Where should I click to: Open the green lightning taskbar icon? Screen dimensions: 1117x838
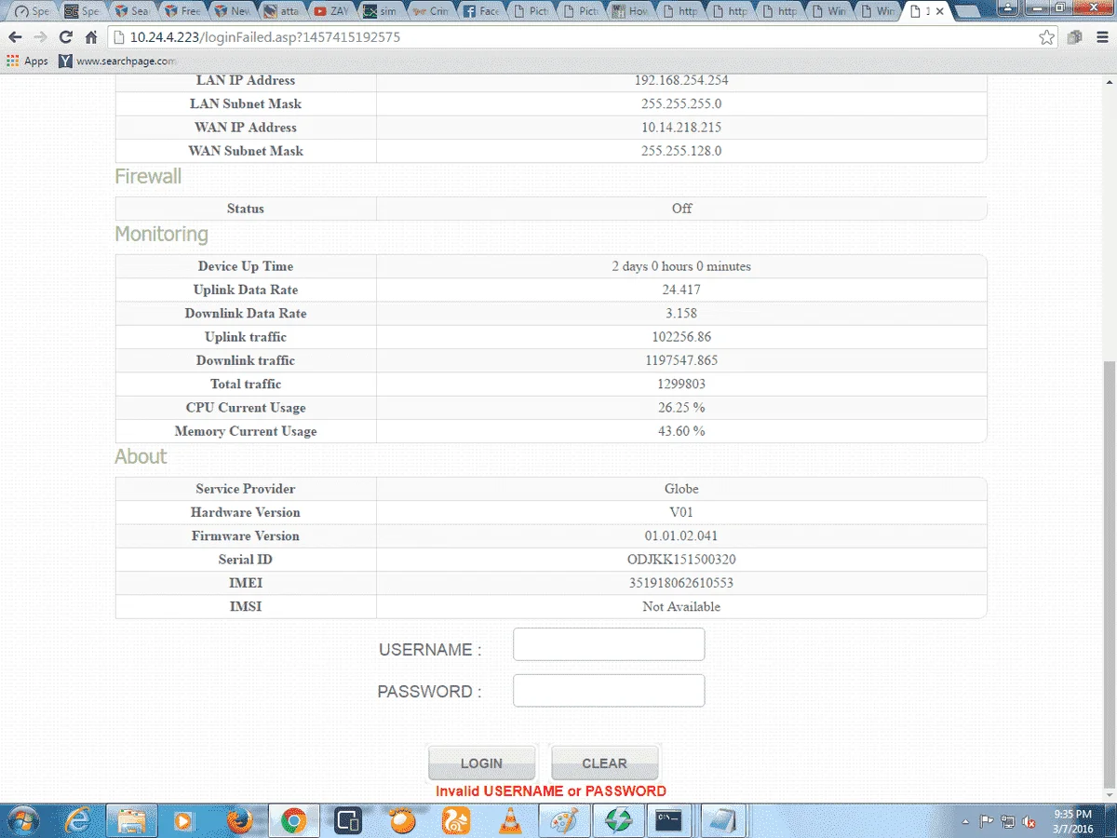point(617,820)
